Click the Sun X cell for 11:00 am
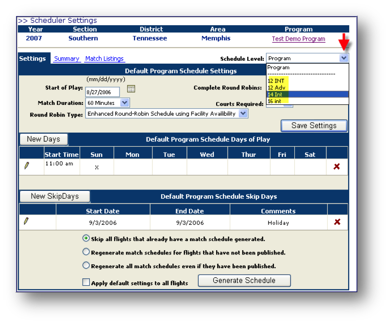 click(97, 167)
